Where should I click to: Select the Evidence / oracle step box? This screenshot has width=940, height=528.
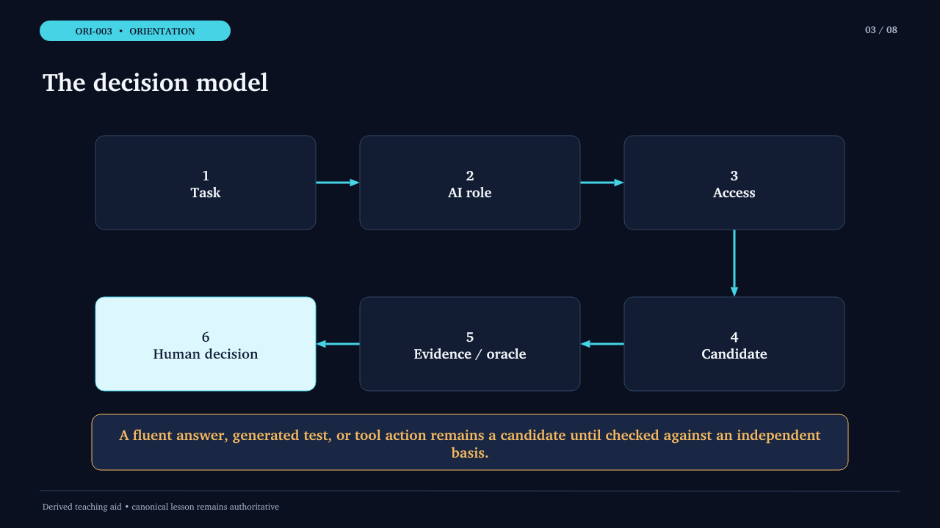[x=470, y=344]
